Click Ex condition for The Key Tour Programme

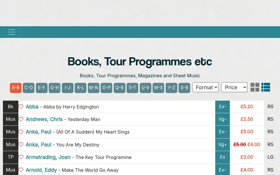click(223, 157)
